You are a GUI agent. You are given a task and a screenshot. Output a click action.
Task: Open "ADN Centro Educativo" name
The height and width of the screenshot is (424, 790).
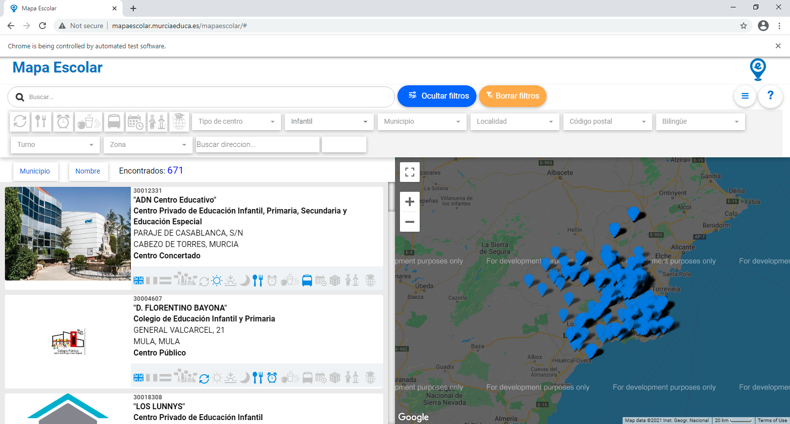[175, 200]
